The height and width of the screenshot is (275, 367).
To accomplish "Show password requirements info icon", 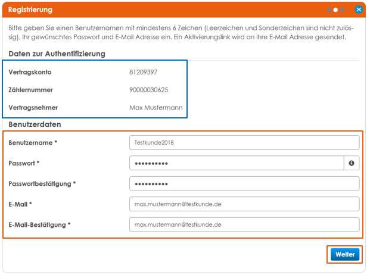I will point(352,163).
